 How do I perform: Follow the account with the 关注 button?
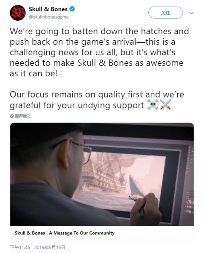pyautogui.click(x=165, y=13)
